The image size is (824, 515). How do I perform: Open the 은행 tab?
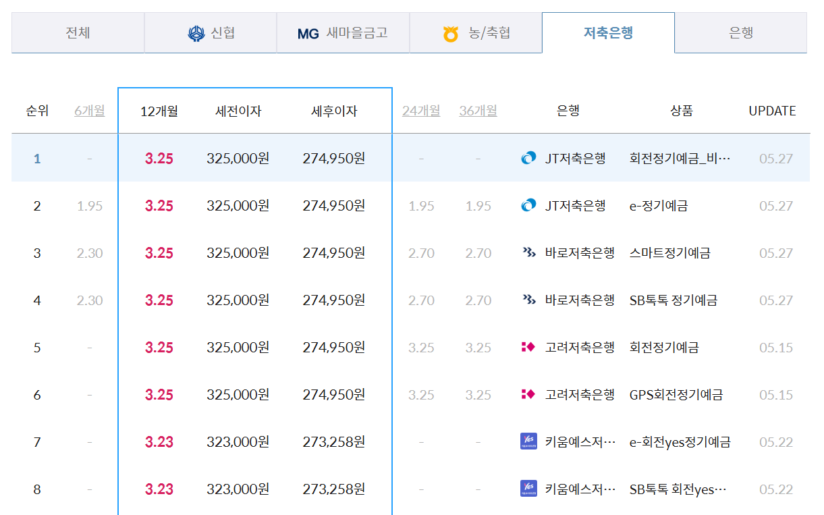[741, 32]
